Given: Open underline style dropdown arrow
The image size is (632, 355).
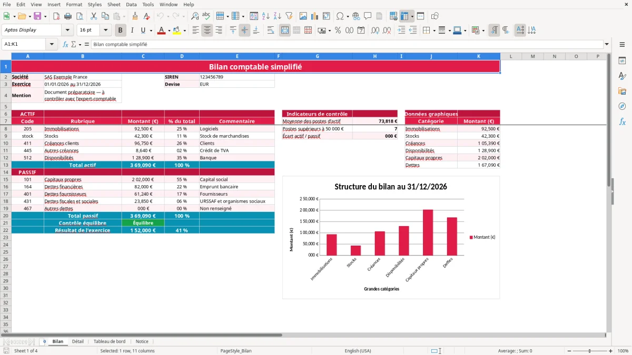Looking at the screenshot, I should (151, 31).
